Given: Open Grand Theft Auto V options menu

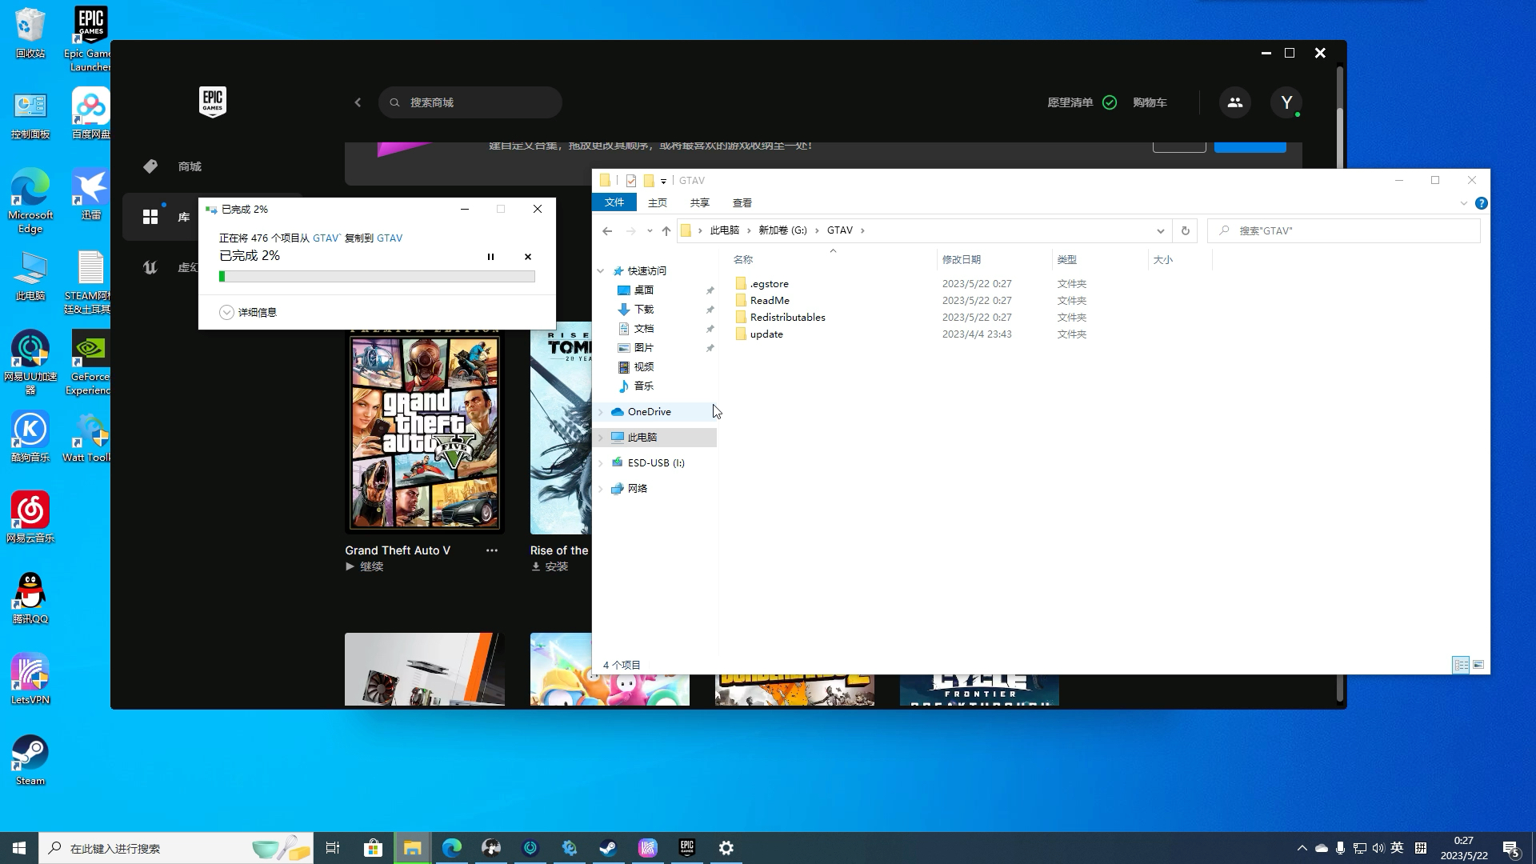Looking at the screenshot, I should coord(491,550).
